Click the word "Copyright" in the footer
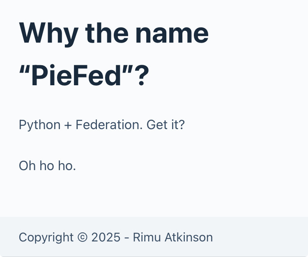This screenshot has height=257, width=308. pyautogui.click(x=46, y=237)
